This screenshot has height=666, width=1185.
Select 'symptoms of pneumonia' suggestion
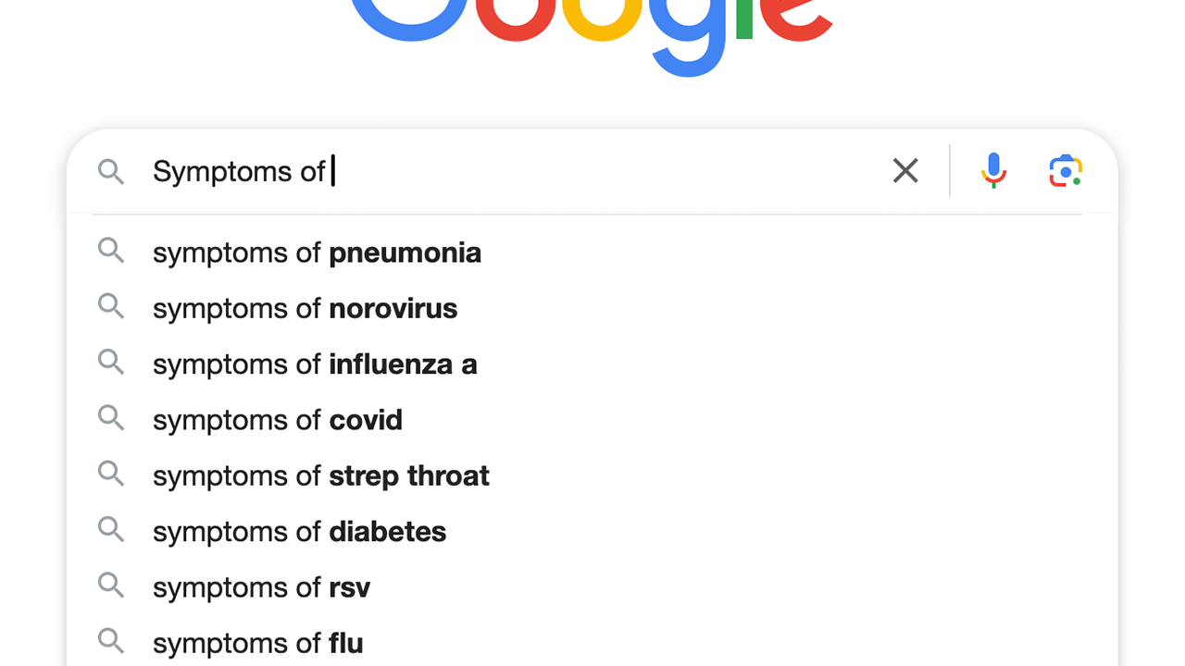[317, 253]
